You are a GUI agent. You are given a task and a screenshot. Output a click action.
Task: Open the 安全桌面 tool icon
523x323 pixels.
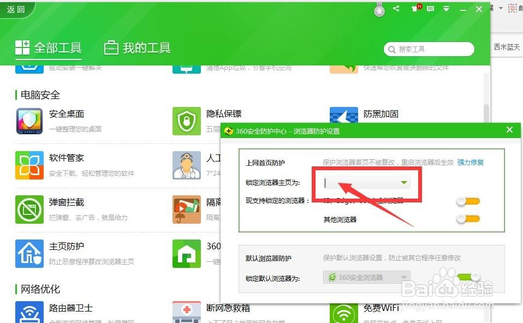(x=29, y=121)
